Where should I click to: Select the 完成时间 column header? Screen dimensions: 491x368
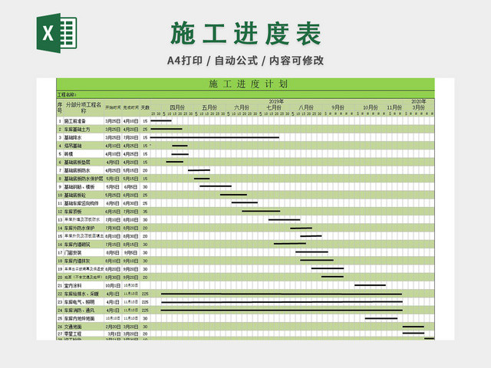pyautogui.click(x=131, y=107)
